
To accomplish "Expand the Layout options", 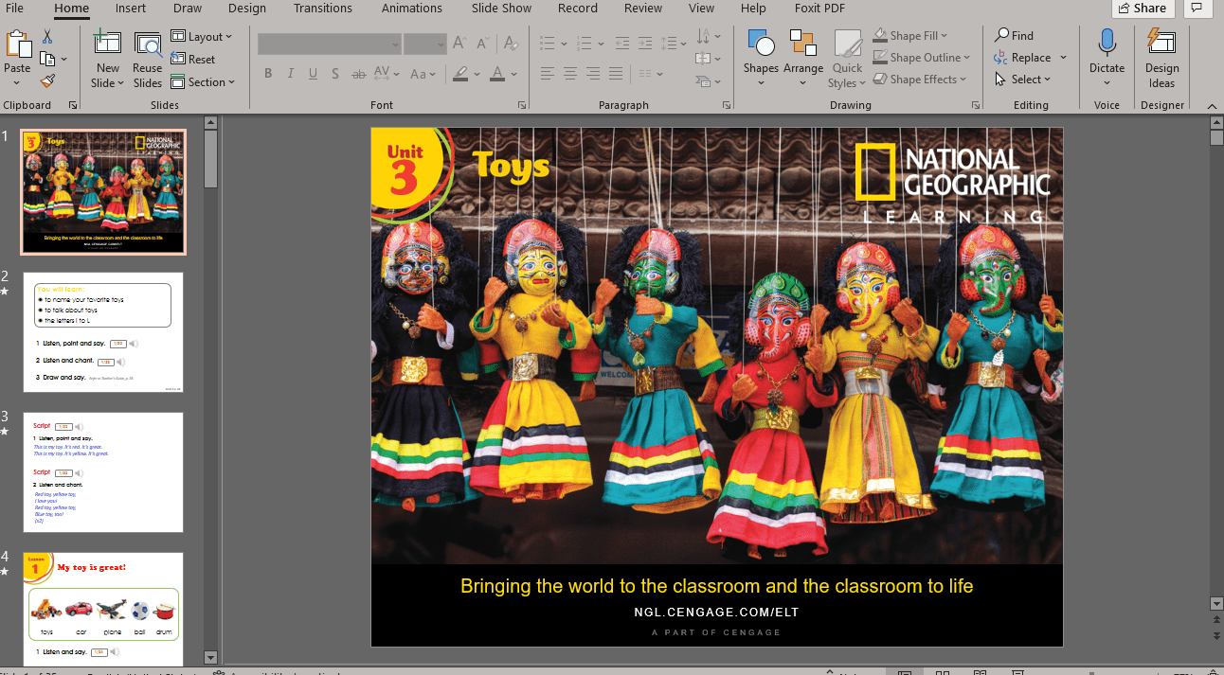I will tap(204, 36).
